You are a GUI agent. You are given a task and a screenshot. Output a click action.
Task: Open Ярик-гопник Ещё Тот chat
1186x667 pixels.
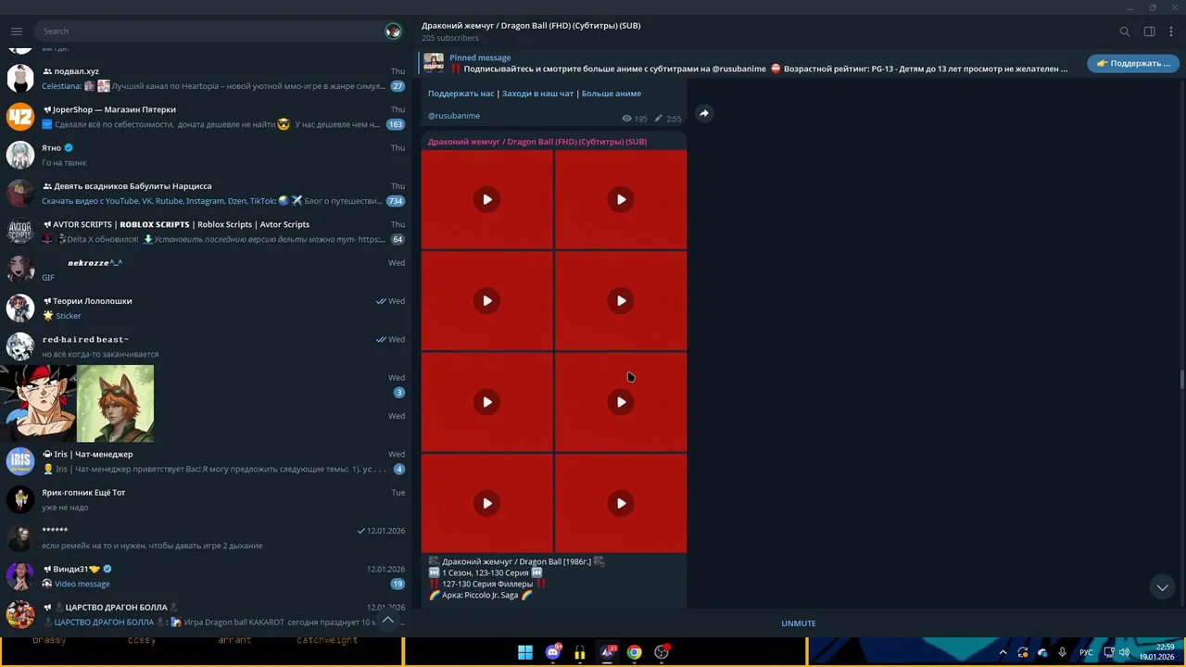pos(206,499)
